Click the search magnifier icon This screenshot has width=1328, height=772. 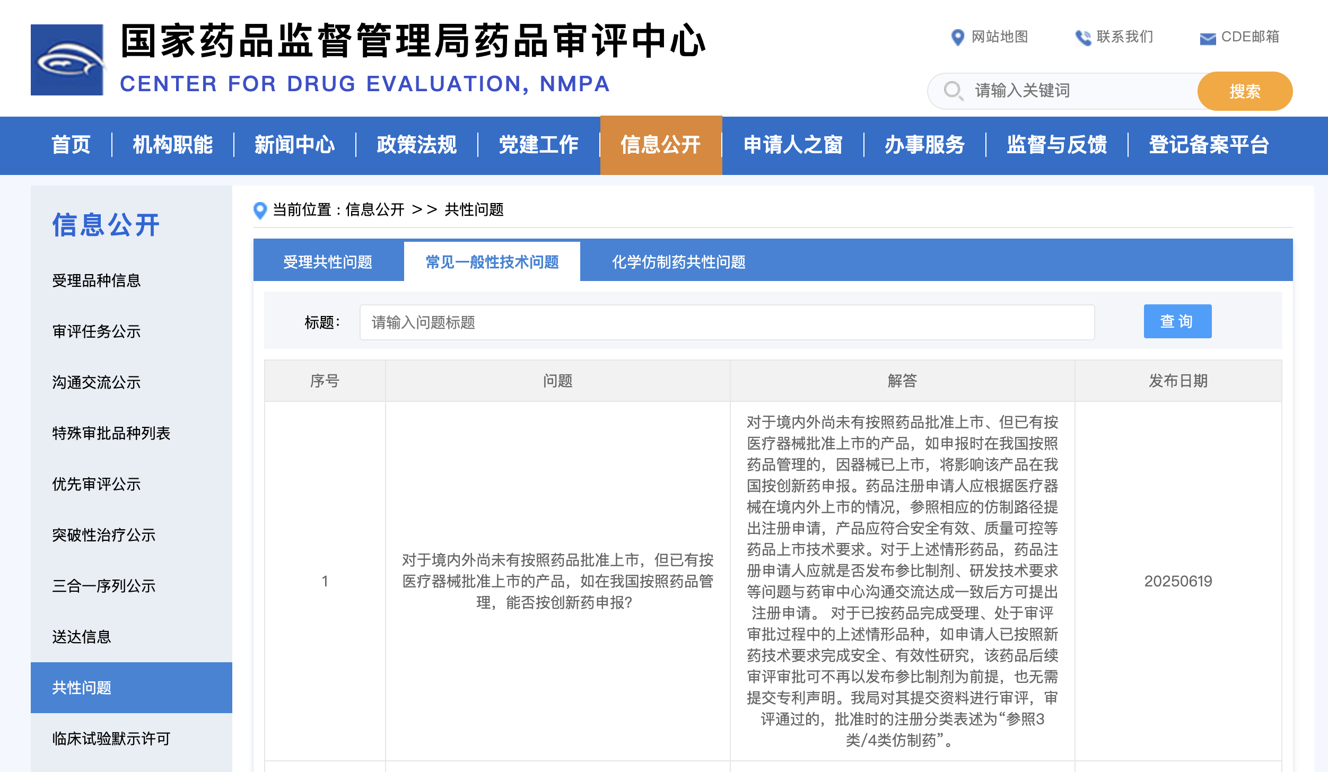[x=953, y=91]
